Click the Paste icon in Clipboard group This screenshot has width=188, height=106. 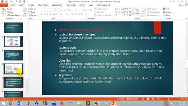pos(4,11)
